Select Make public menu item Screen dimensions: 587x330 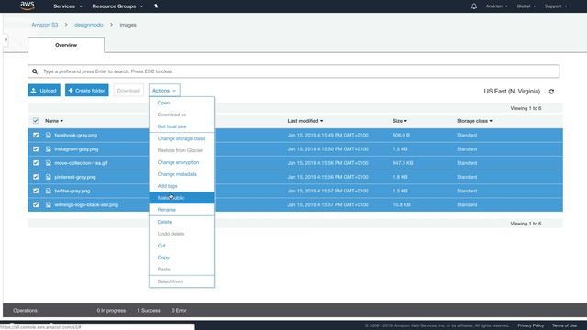click(x=182, y=198)
